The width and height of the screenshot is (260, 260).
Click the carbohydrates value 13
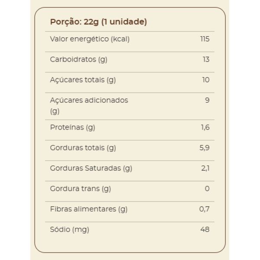pos(206,59)
